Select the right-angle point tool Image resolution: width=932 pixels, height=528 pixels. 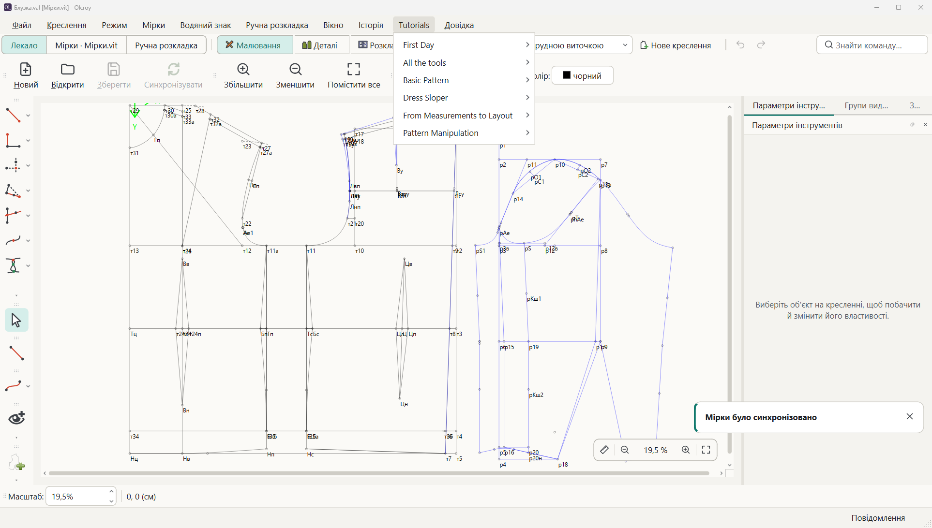13,140
